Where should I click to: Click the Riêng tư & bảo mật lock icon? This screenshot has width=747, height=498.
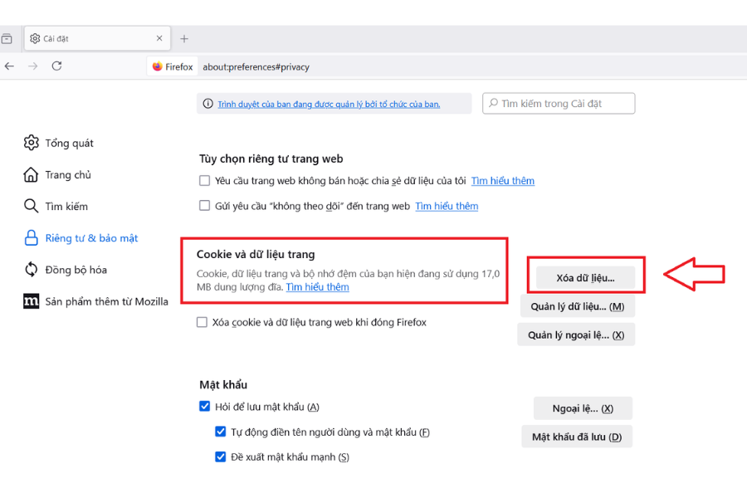point(31,237)
